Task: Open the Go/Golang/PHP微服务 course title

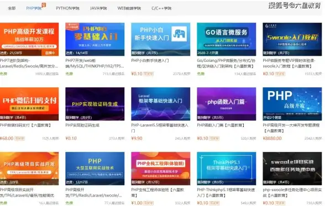Action: pyautogui.click(x=226, y=64)
